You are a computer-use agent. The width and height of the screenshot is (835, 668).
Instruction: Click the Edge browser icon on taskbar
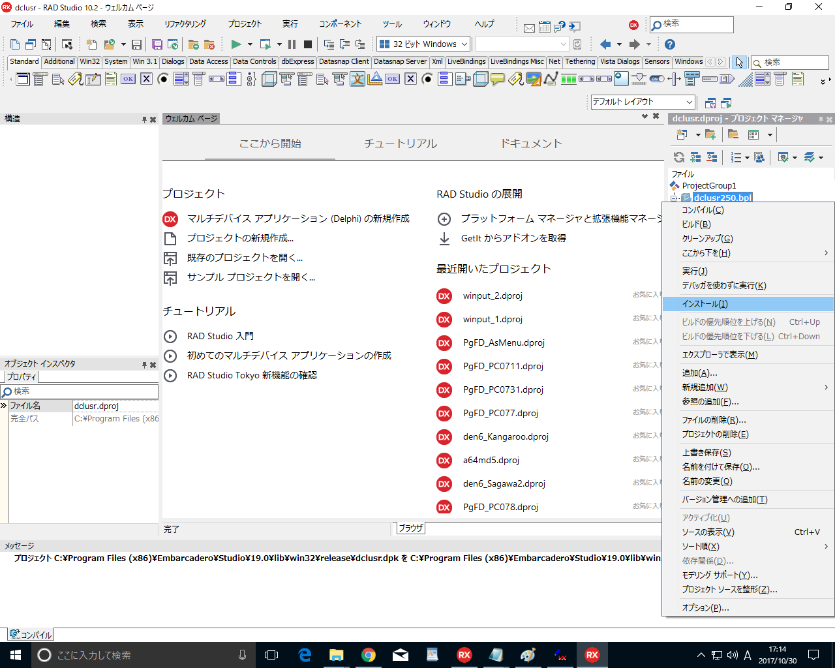[305, 655]
